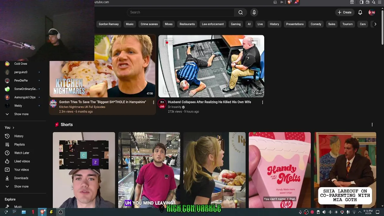Open Dr Insanity live channel avatar
The height and width of the screenshot is (216, 384).
(162, 104)
